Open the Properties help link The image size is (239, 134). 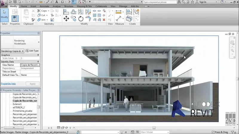pyautogui.click(x=8, y=84)
